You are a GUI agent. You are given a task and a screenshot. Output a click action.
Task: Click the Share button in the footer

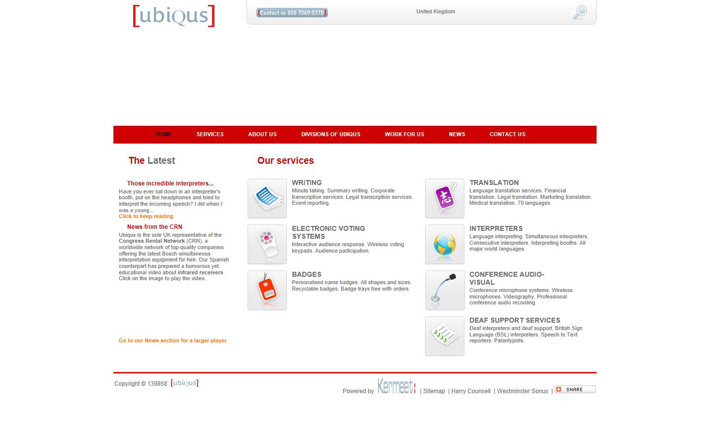click(575, 389)
